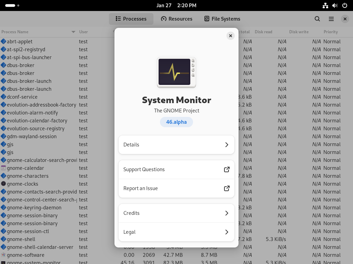Click the gnome-characters process icon
The width and height of the screenshot is (353, 264).
pos(3,176)
